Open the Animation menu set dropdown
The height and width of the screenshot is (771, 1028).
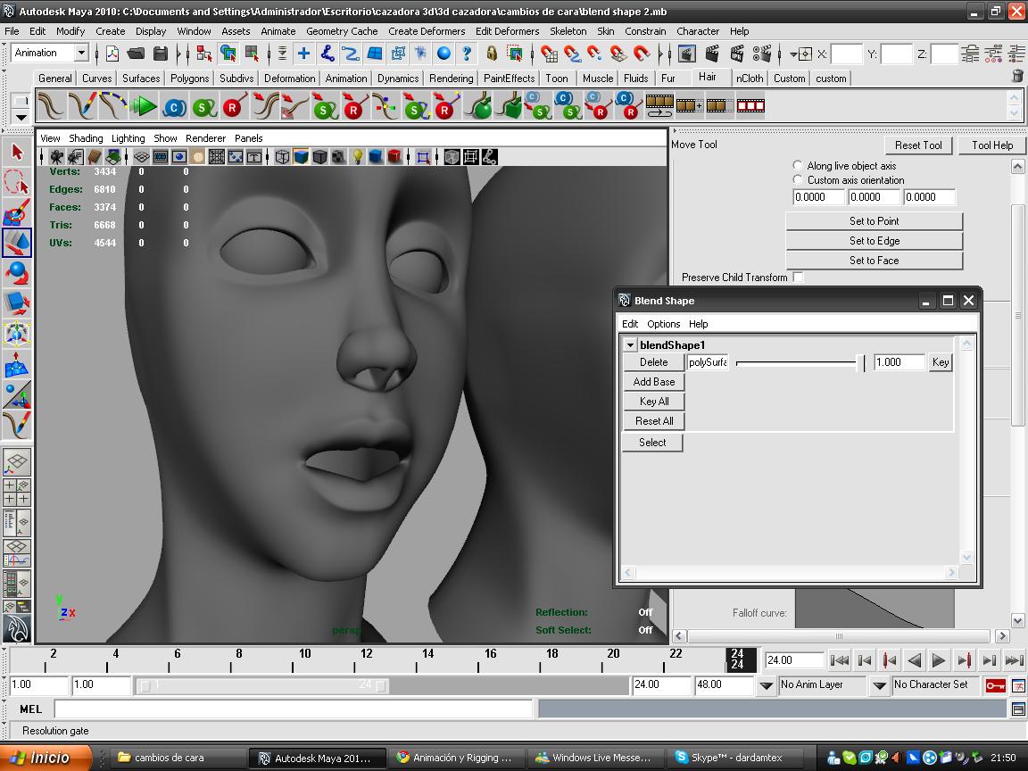coord(80,54)
